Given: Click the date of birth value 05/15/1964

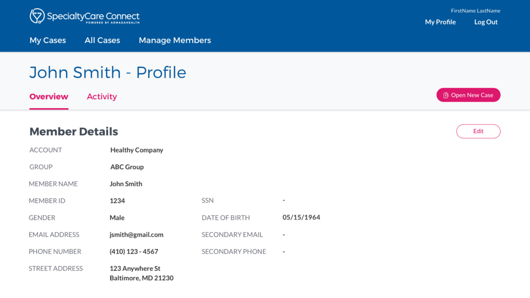Looking at the screenshot, I should (x=301, y=217).
